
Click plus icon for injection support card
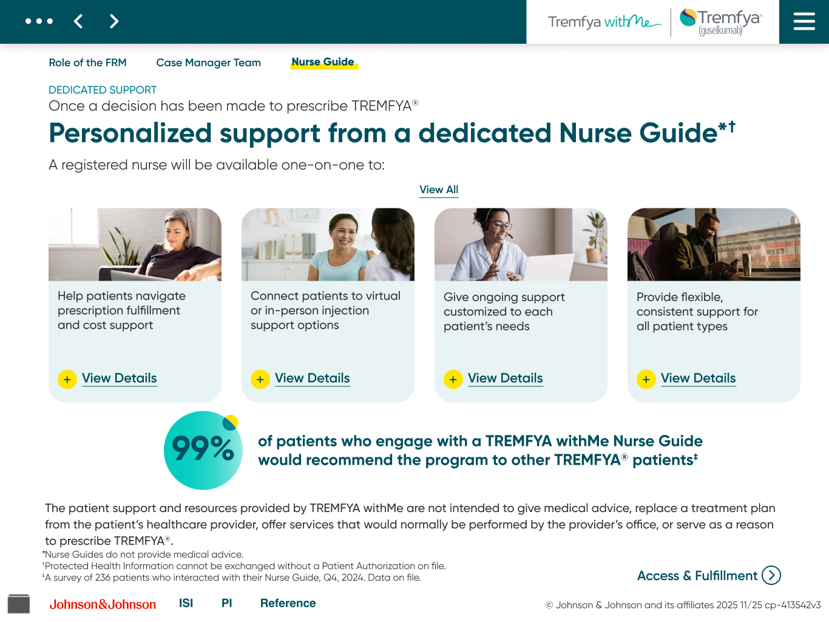coord(260,380)
